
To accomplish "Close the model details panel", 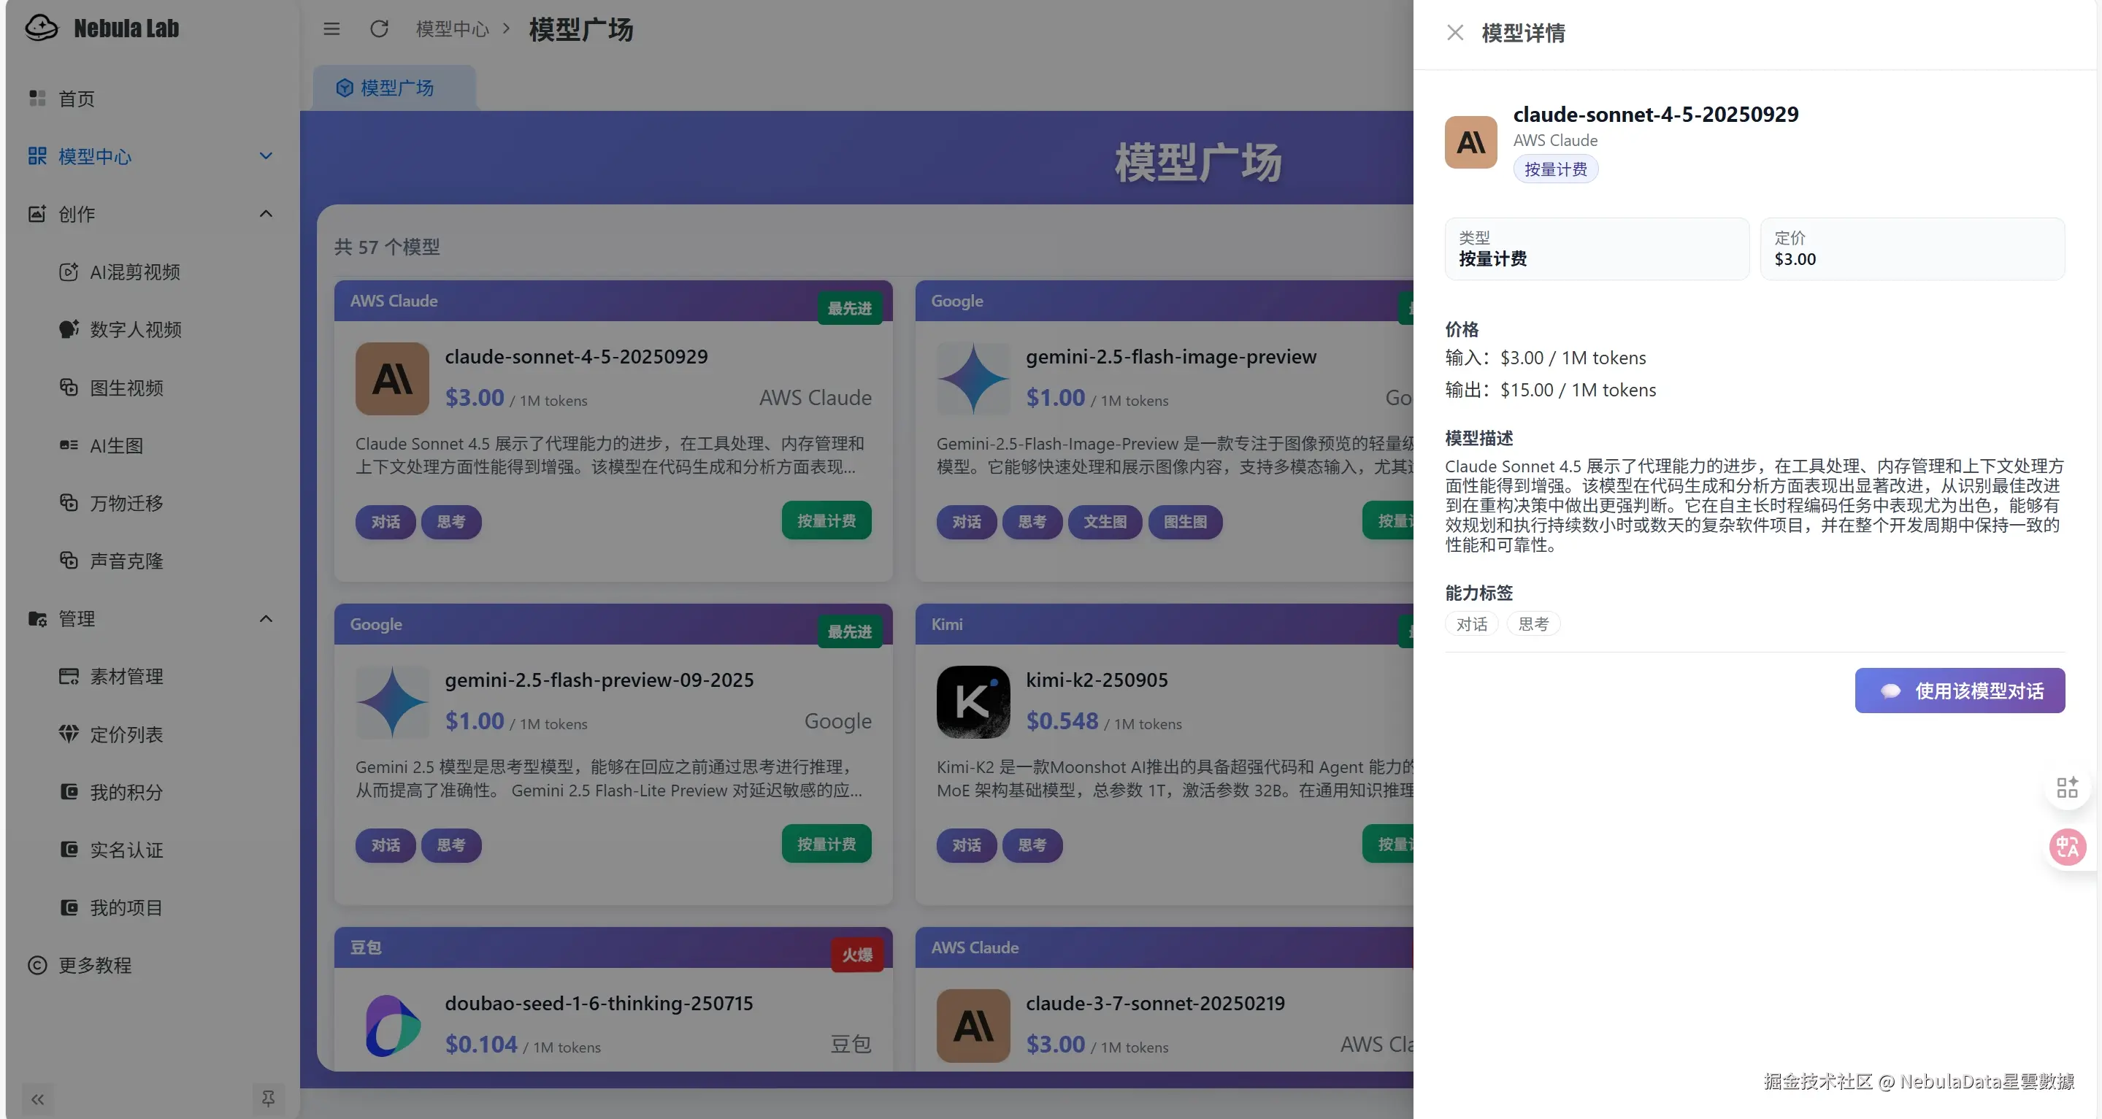I will coord(1454,33).
